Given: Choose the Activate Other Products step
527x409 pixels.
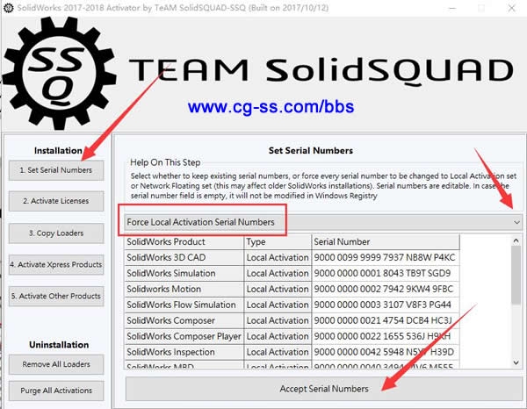Looking at the screenshot, I should pyautogui.click(x=56, y=296).
